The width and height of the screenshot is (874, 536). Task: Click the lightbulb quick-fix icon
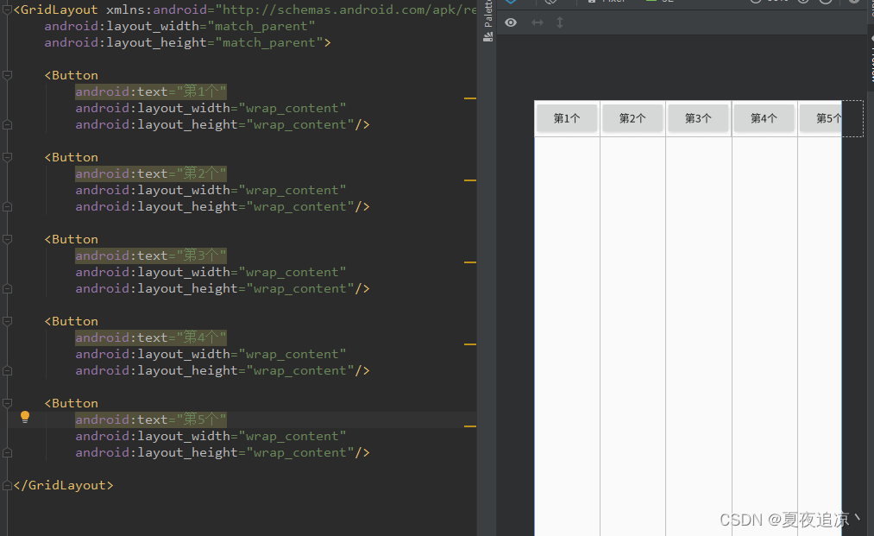(25, 417)
